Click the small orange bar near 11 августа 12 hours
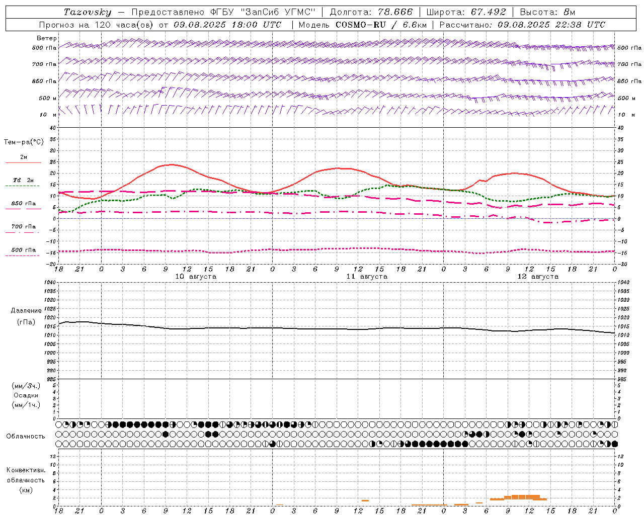Viewport: 644px width, 515px height. 365,500
